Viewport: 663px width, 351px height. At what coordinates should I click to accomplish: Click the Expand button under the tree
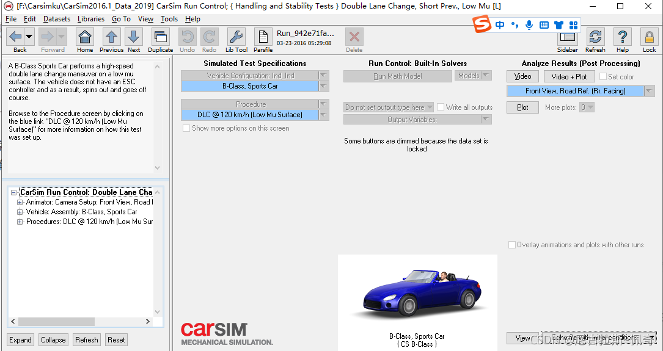(20, 339)
